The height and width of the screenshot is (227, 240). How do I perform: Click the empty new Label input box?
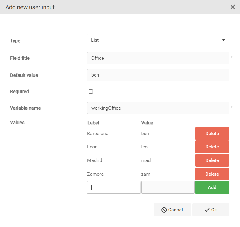click(x=114, y=187)
